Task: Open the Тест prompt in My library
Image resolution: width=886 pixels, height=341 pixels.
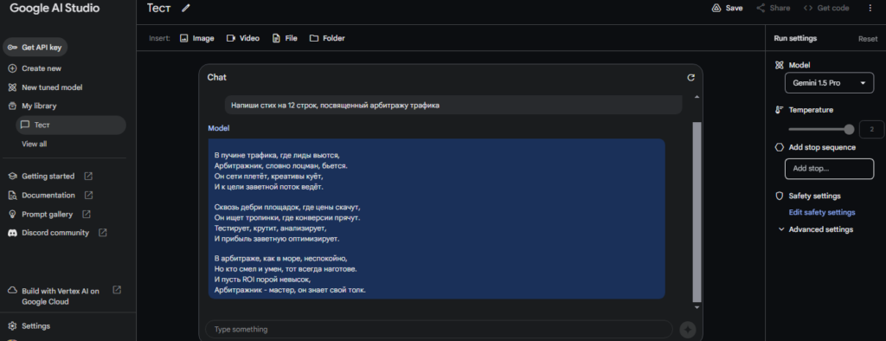Action: tap(71, 125)
